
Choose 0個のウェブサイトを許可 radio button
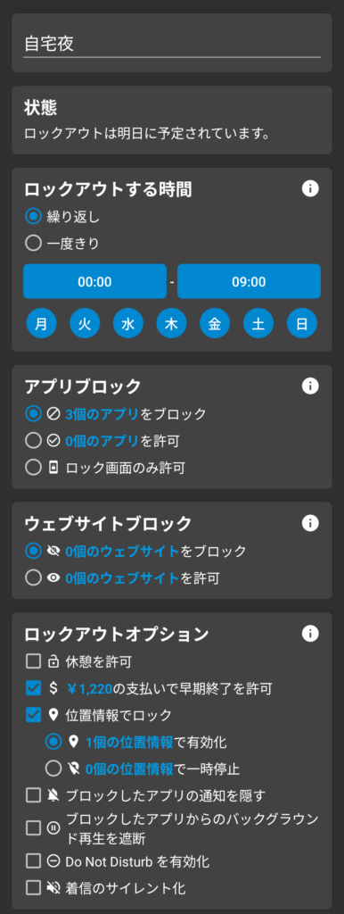(33, 577)
